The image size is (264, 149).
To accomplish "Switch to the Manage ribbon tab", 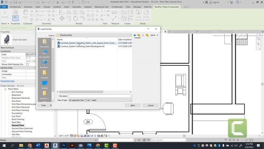I will pos(137,7).
